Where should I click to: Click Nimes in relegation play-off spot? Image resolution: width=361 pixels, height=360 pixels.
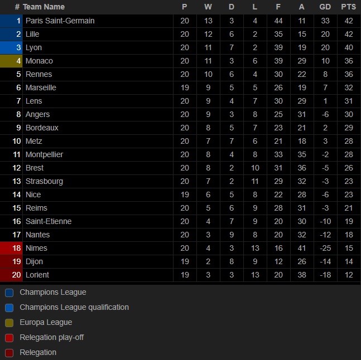[x=36, y=248]
